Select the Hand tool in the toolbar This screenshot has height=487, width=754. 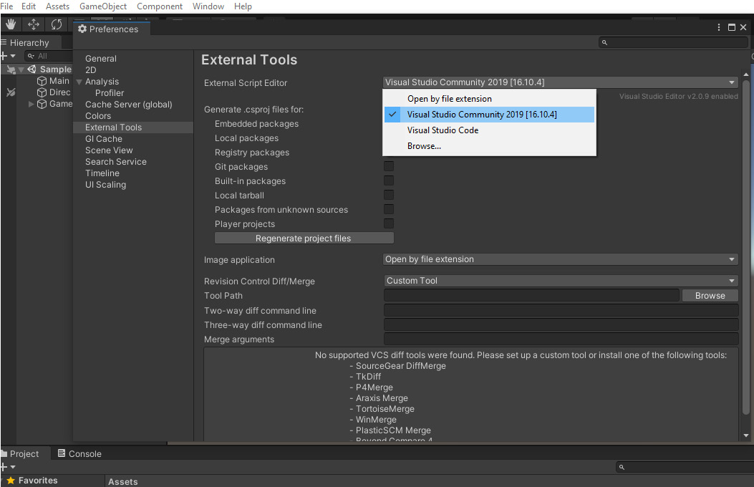[x=11, y=24]
